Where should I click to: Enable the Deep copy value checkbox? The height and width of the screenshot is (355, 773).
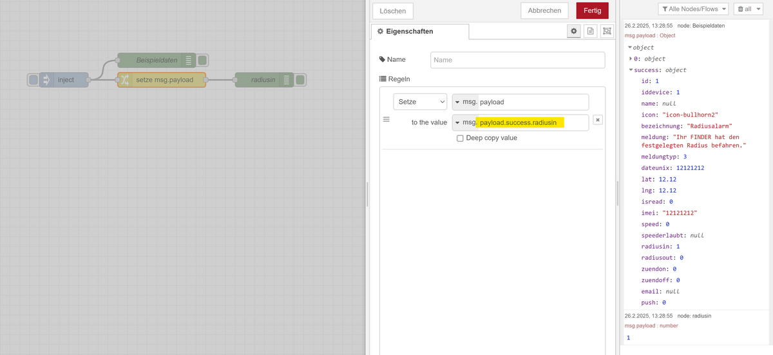tap(460, 138)
